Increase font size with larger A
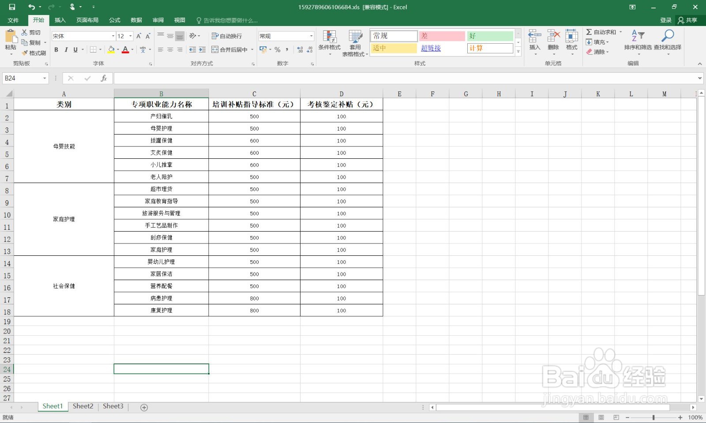The width and height of the screenshot is (706, 423). click(139, 36)
